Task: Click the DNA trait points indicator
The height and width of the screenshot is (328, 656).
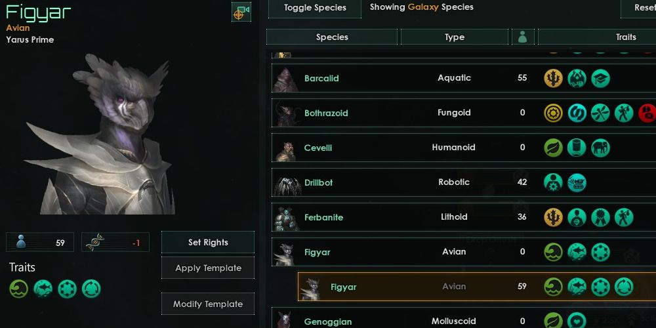Action: tap(115, 242)
